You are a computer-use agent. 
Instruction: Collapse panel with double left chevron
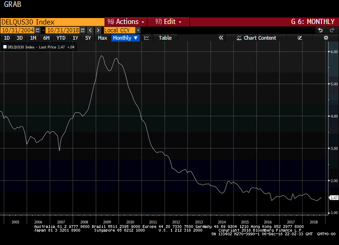(221, 38)
